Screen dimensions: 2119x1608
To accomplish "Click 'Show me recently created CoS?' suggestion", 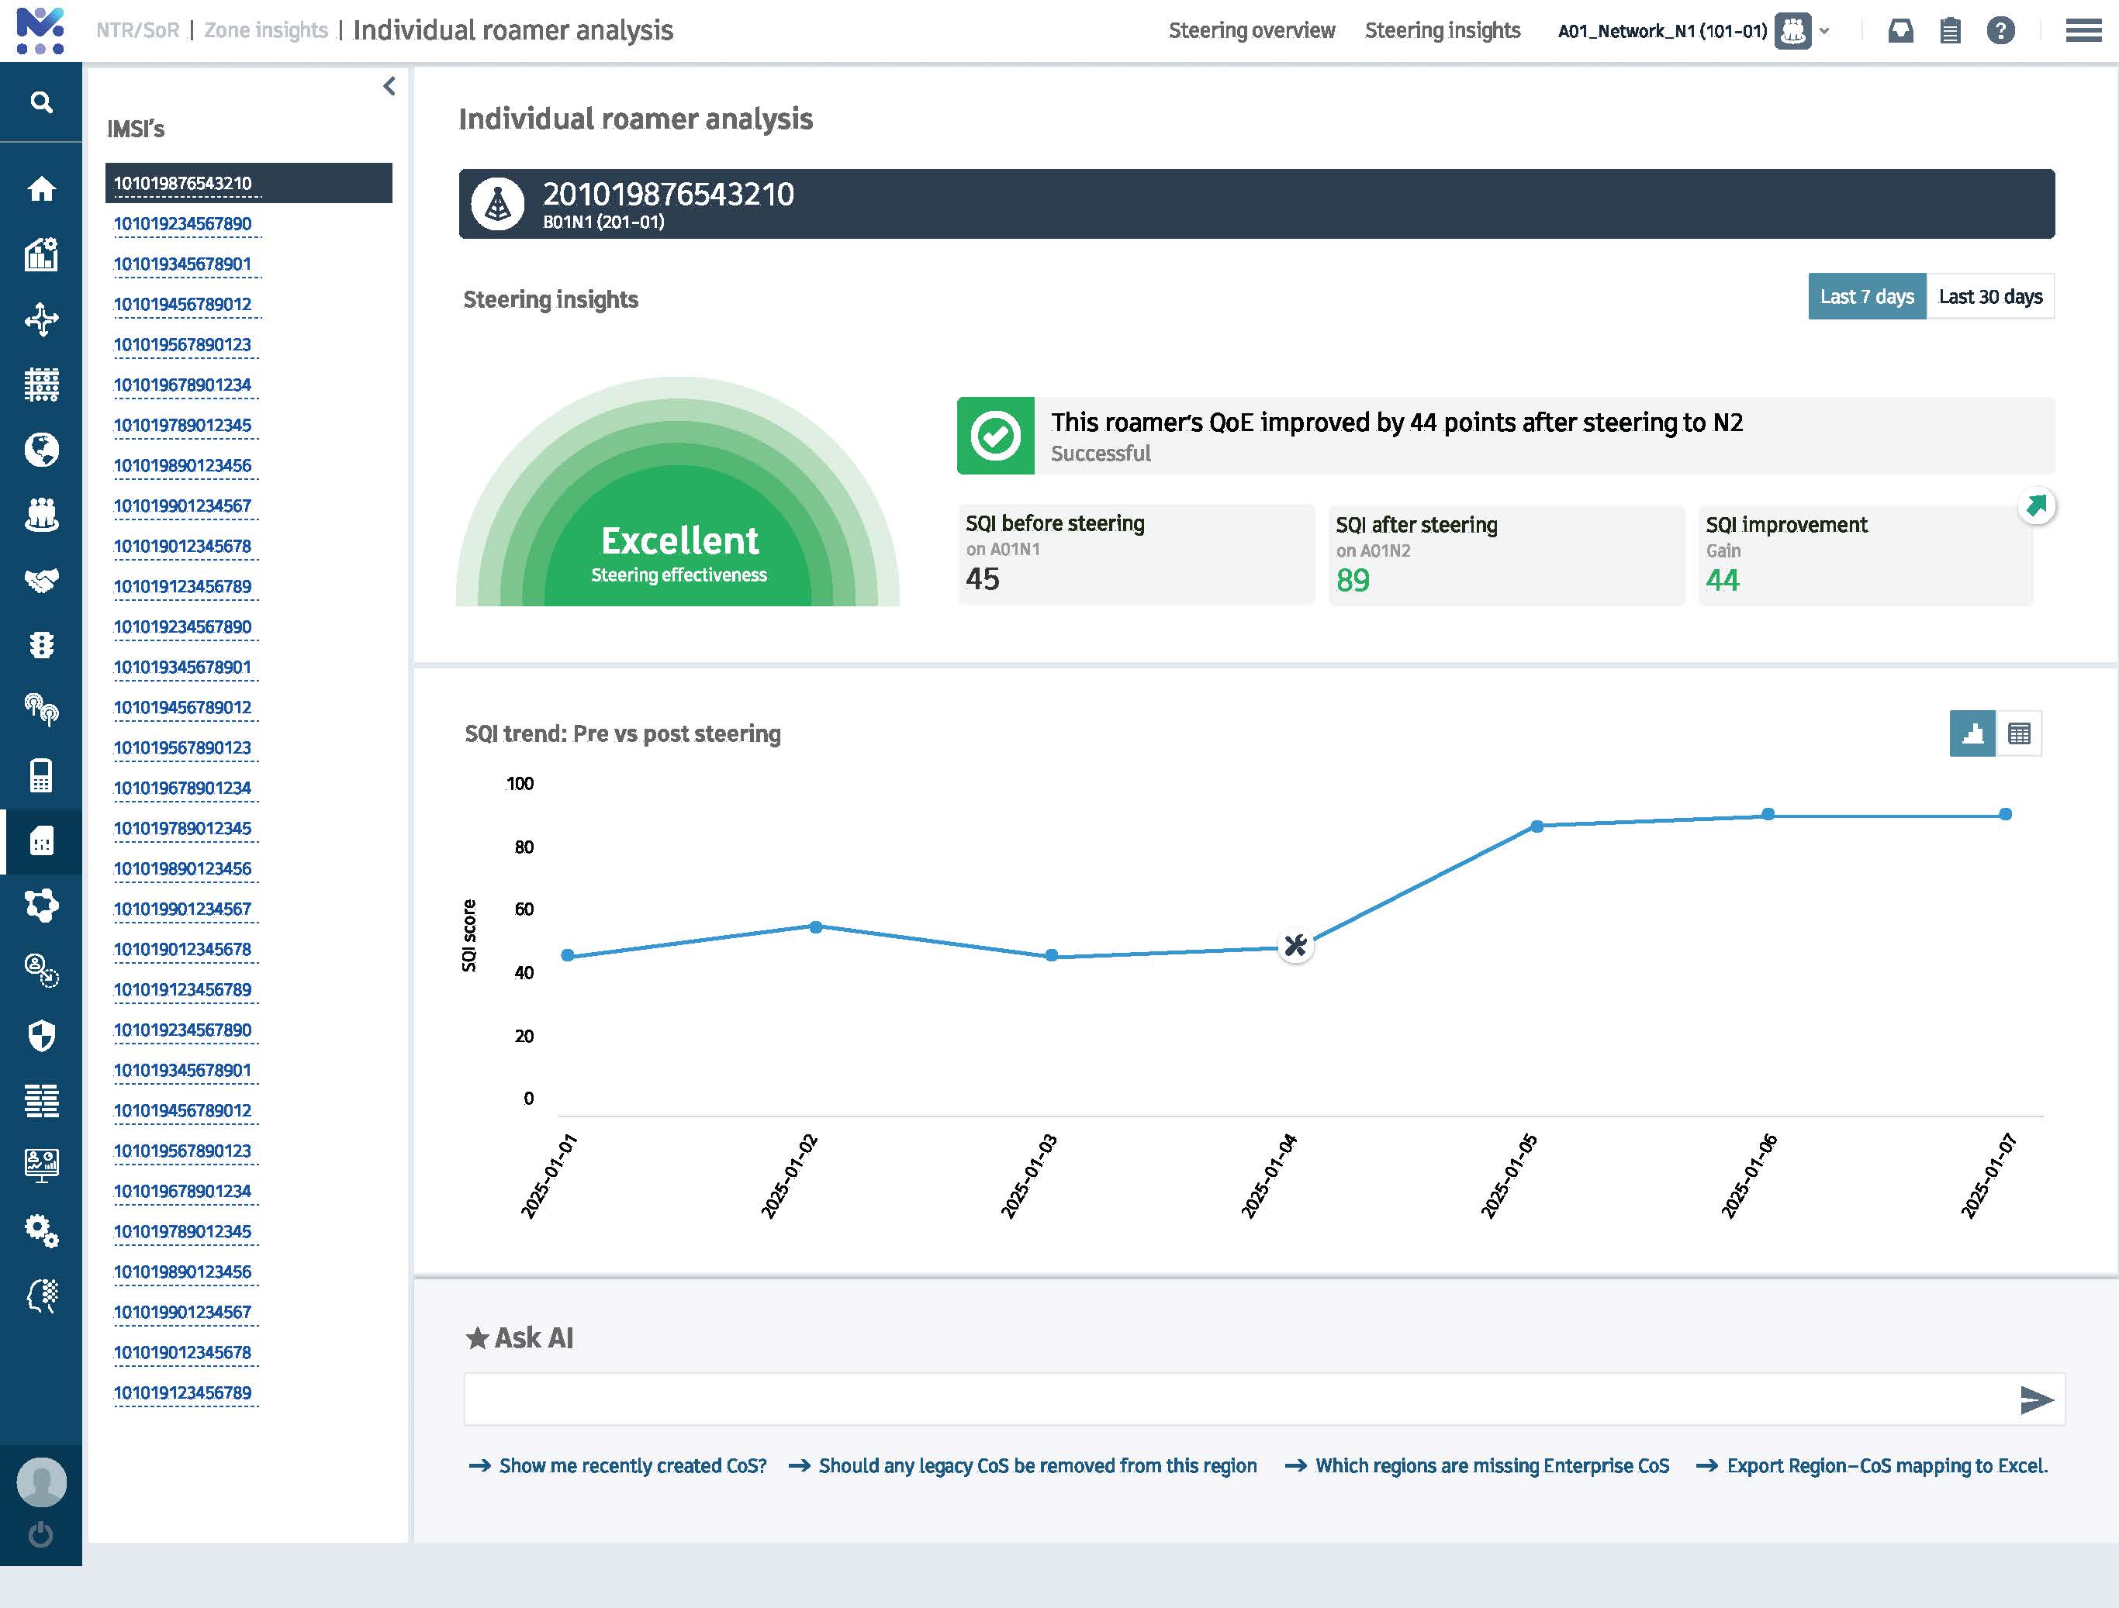I will click(x=632, y=1465).
